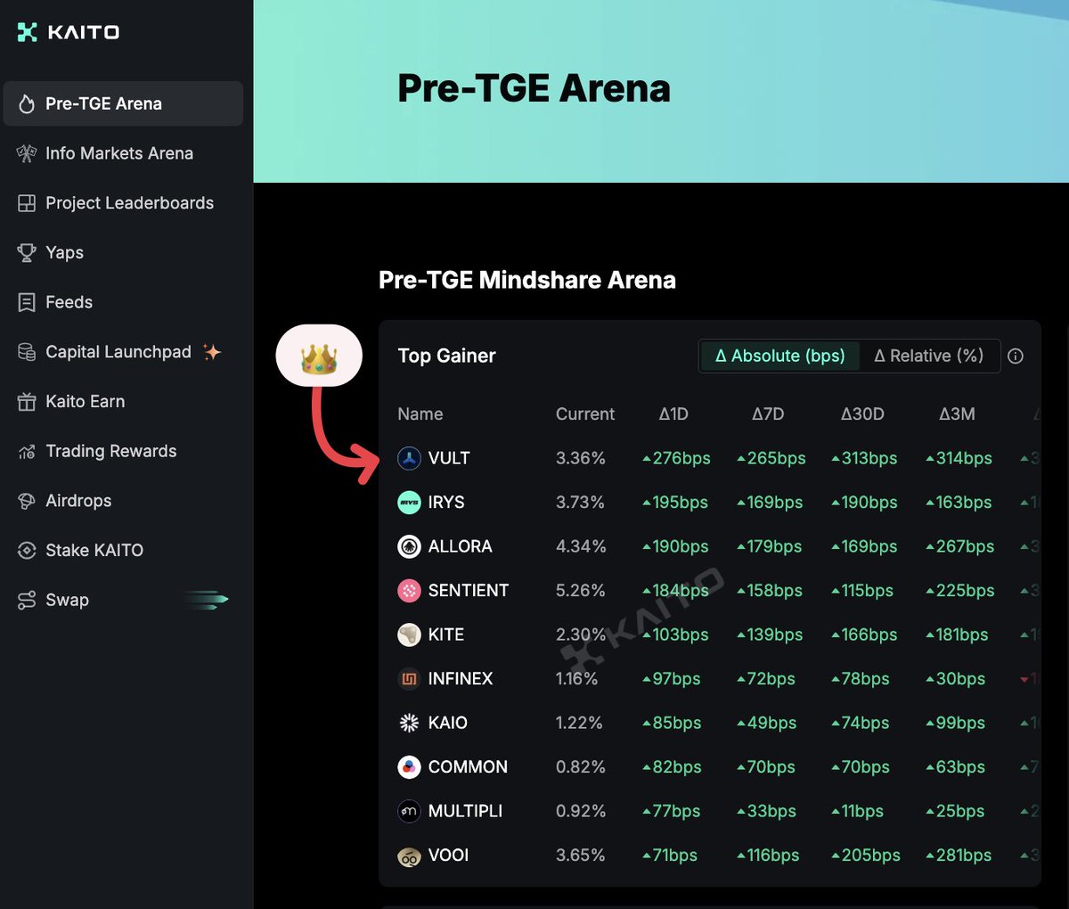Click the info icon beside Relative toggle
Screen dimensions: 1069x909
tap(1015, 356)
